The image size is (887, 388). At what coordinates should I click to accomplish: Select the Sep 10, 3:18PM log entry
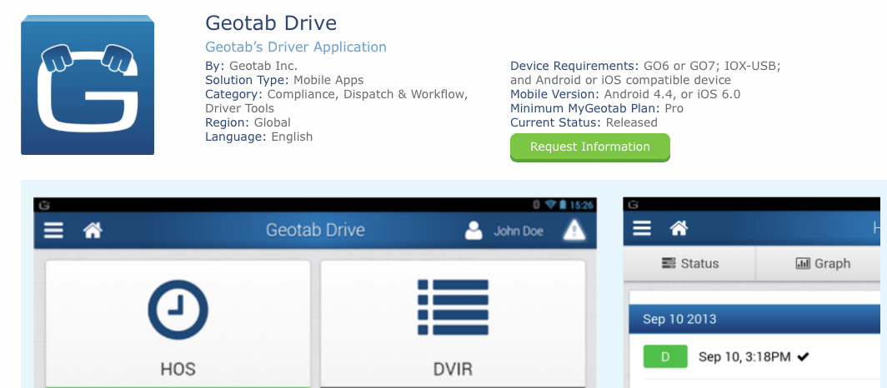click(746, 357)
